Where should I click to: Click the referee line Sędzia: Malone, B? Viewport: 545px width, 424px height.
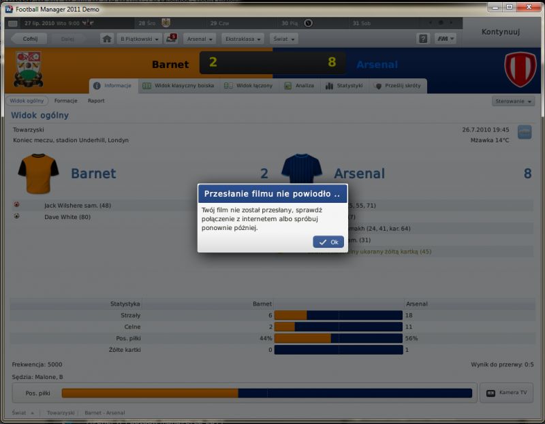(x=37, y=377)
